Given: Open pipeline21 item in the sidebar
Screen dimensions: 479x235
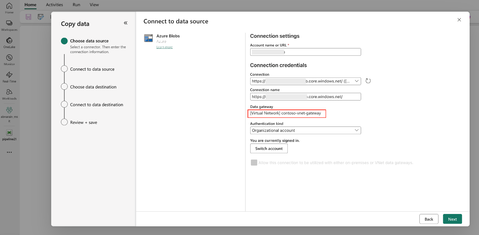Looking at the screenshot, I should click(x=9, y=135).
